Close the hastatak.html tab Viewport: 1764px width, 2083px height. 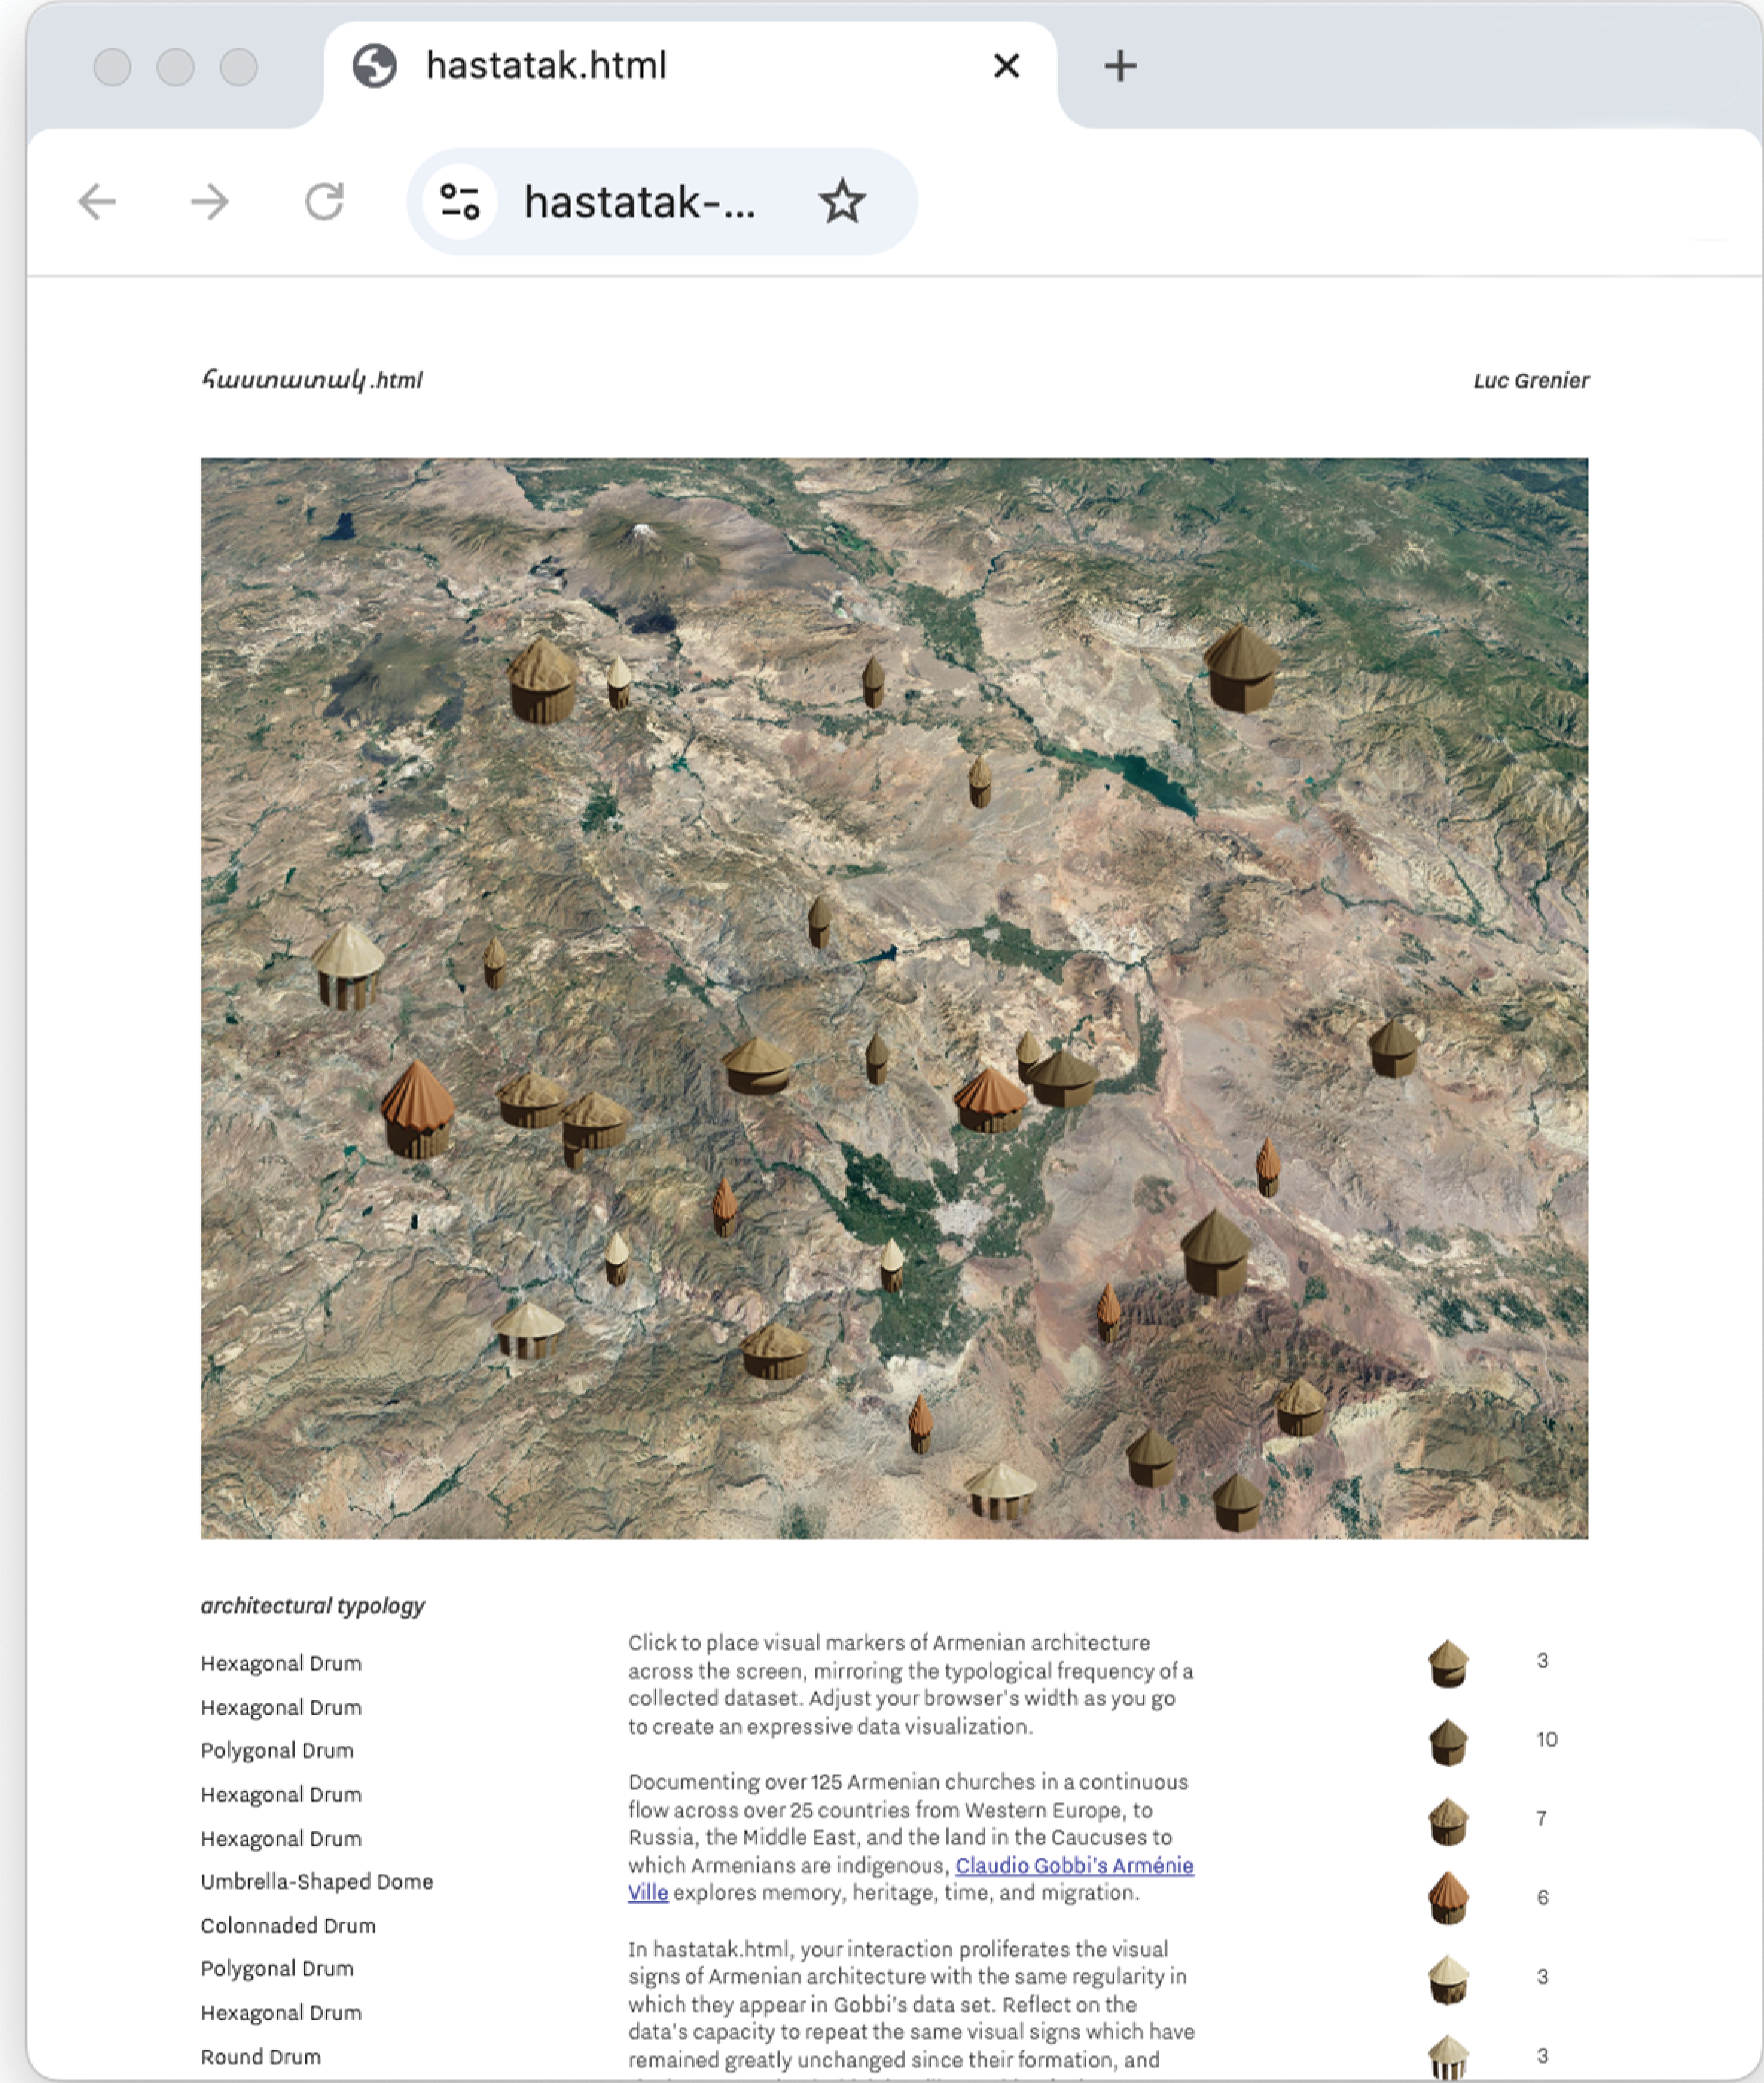point(1006,66)
